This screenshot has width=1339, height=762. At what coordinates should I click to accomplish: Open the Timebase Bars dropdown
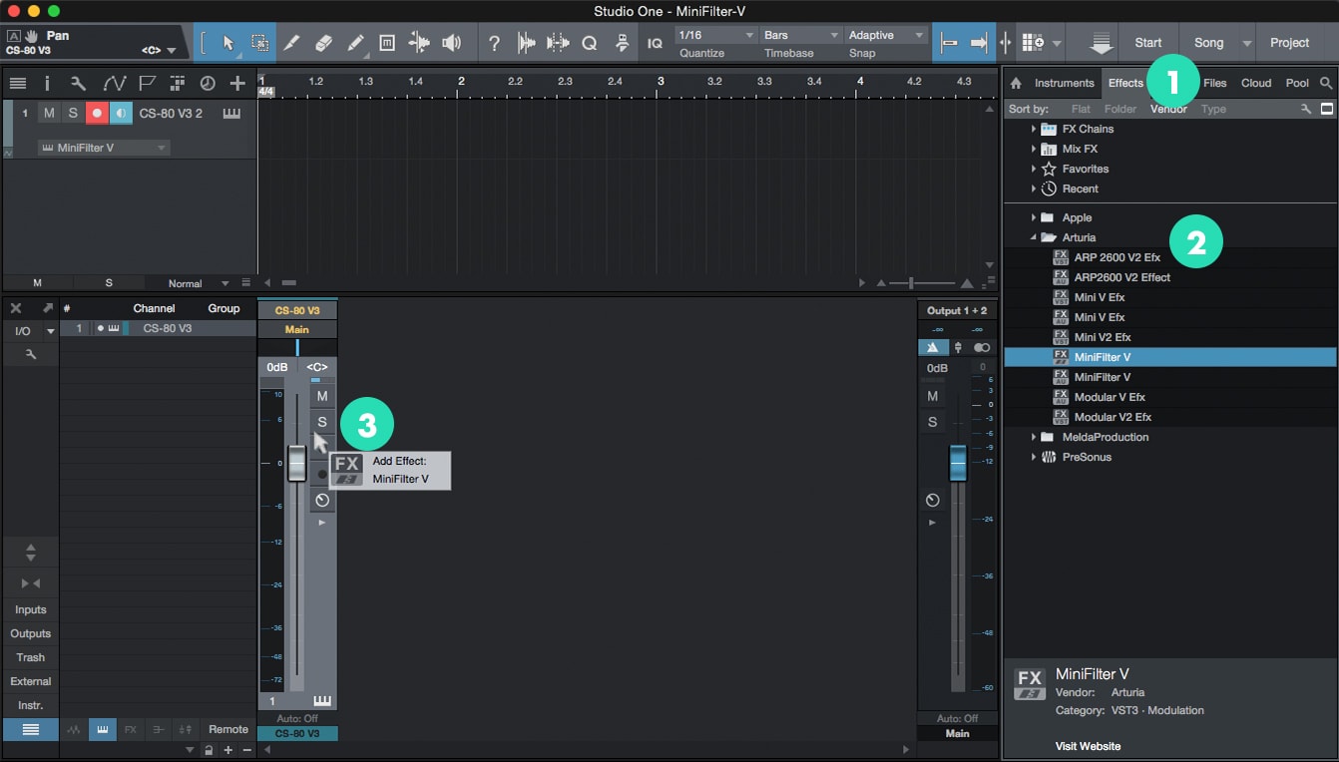tap(800, 35)
